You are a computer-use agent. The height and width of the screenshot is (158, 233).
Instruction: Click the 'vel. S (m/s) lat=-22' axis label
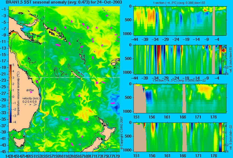click(x=231, y=138)
